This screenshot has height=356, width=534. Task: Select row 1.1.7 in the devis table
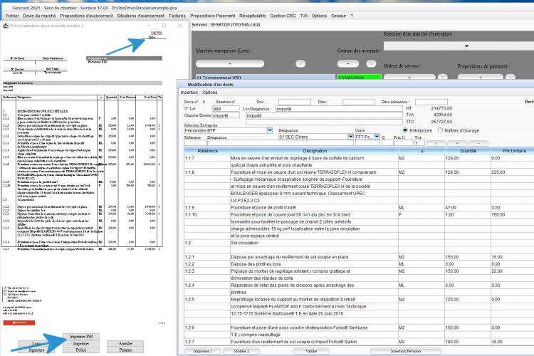[359, 158]
